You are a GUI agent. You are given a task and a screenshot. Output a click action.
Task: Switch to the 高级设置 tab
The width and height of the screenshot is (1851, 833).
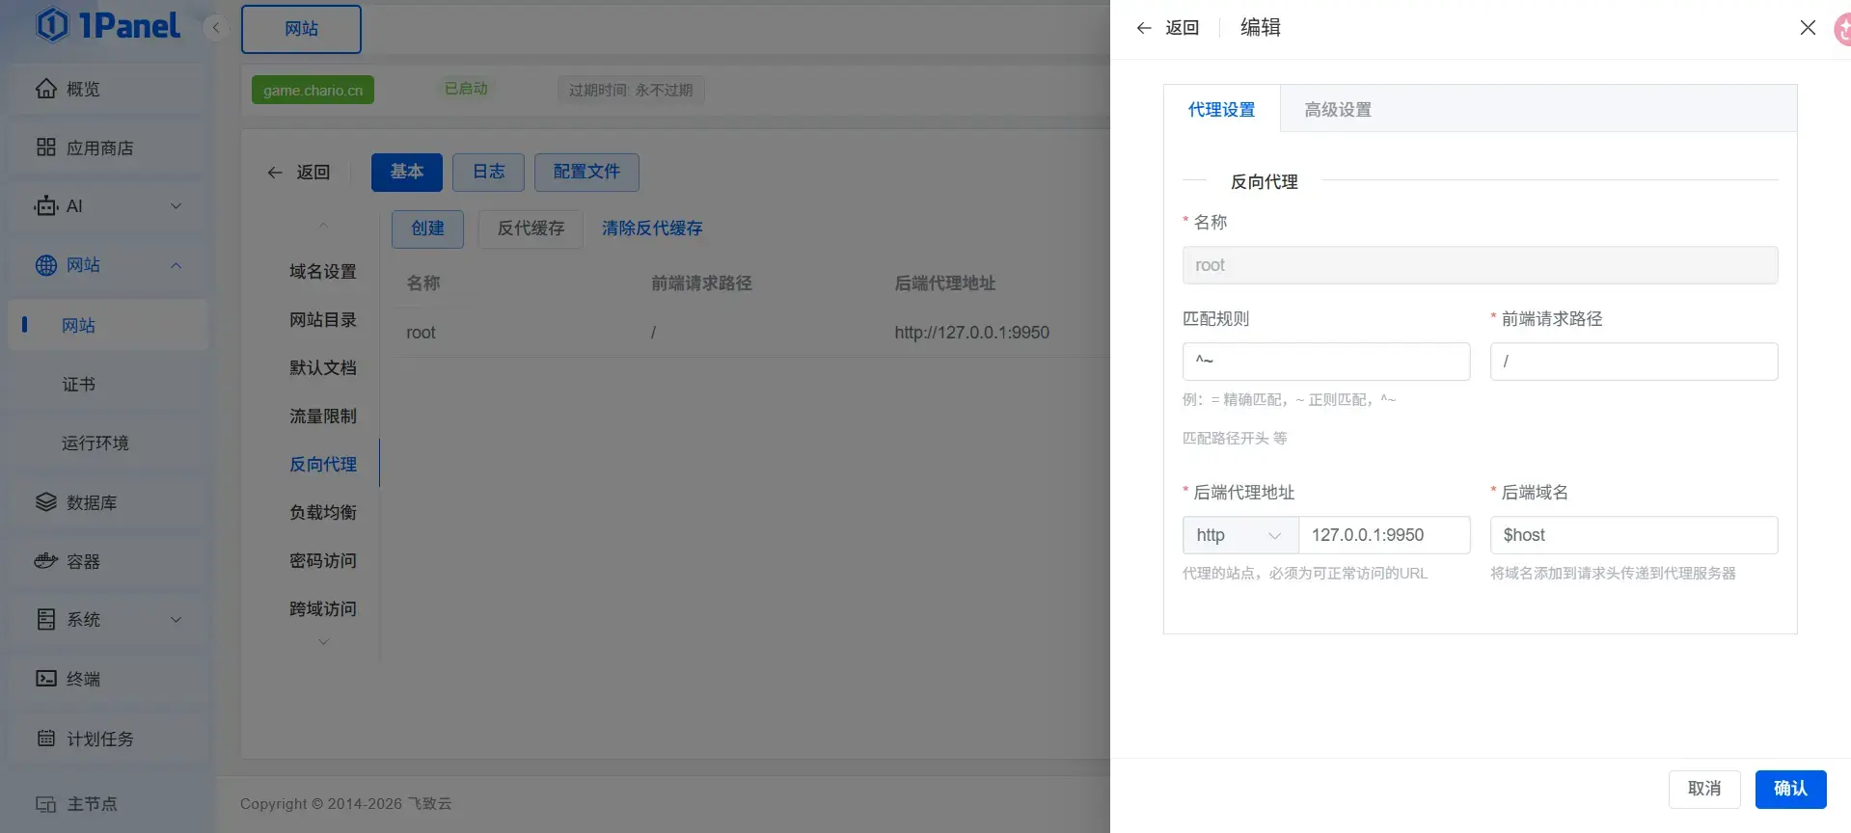(1338, 110)
